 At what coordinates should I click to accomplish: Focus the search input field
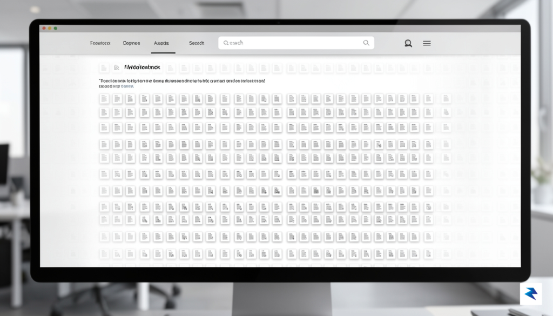click(296, 43)
